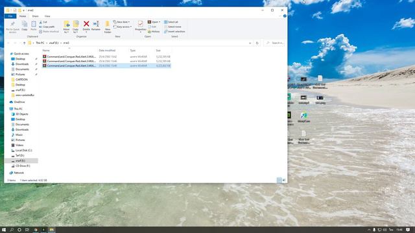Expand address bar previous locations dropdown

[250, 43]
